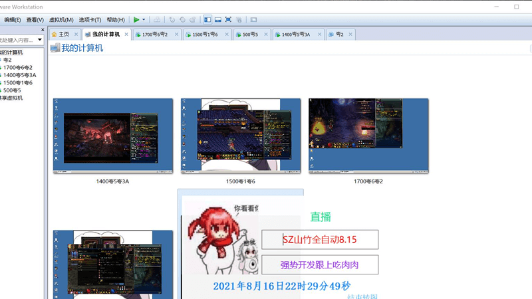Open the bottom-row VM thumbnail
This screenshot has width=532, height=299.
pos(113,264)
